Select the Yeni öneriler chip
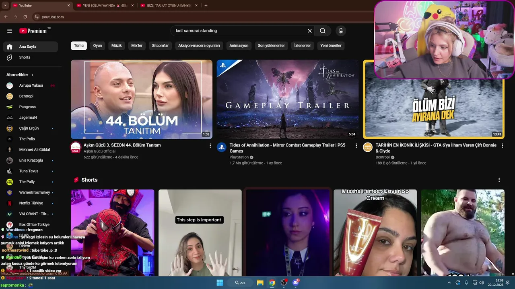515x289 pixels. click(x=331, y=45)
